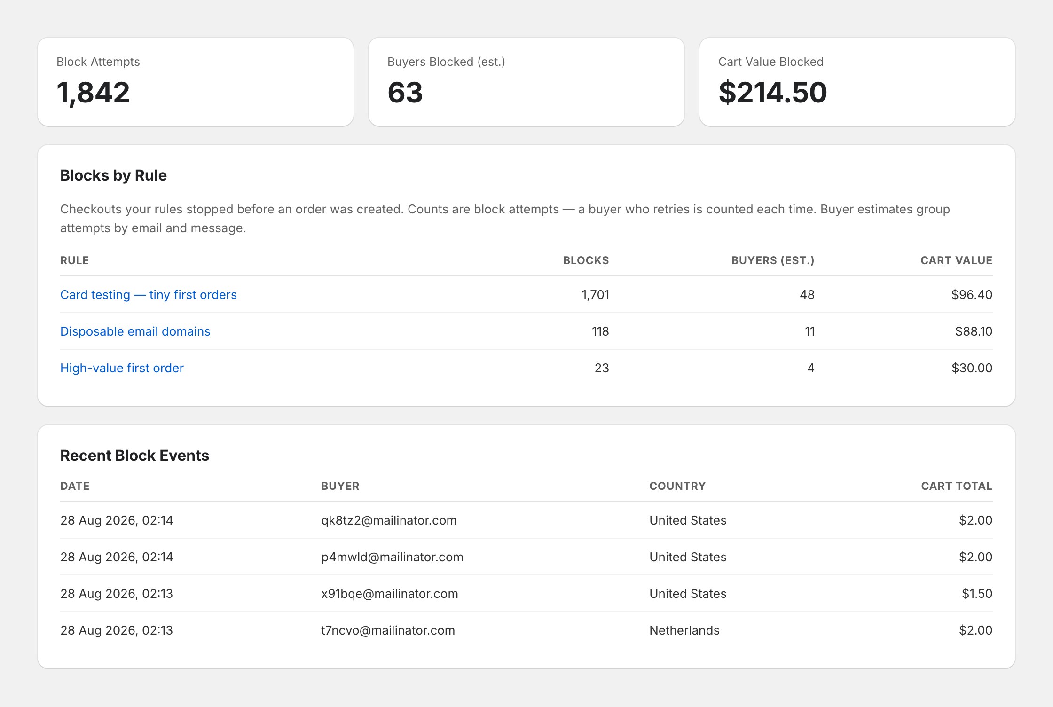
Task: Click the $2.00 total in the qk8tz2 row
Action: 975,520
